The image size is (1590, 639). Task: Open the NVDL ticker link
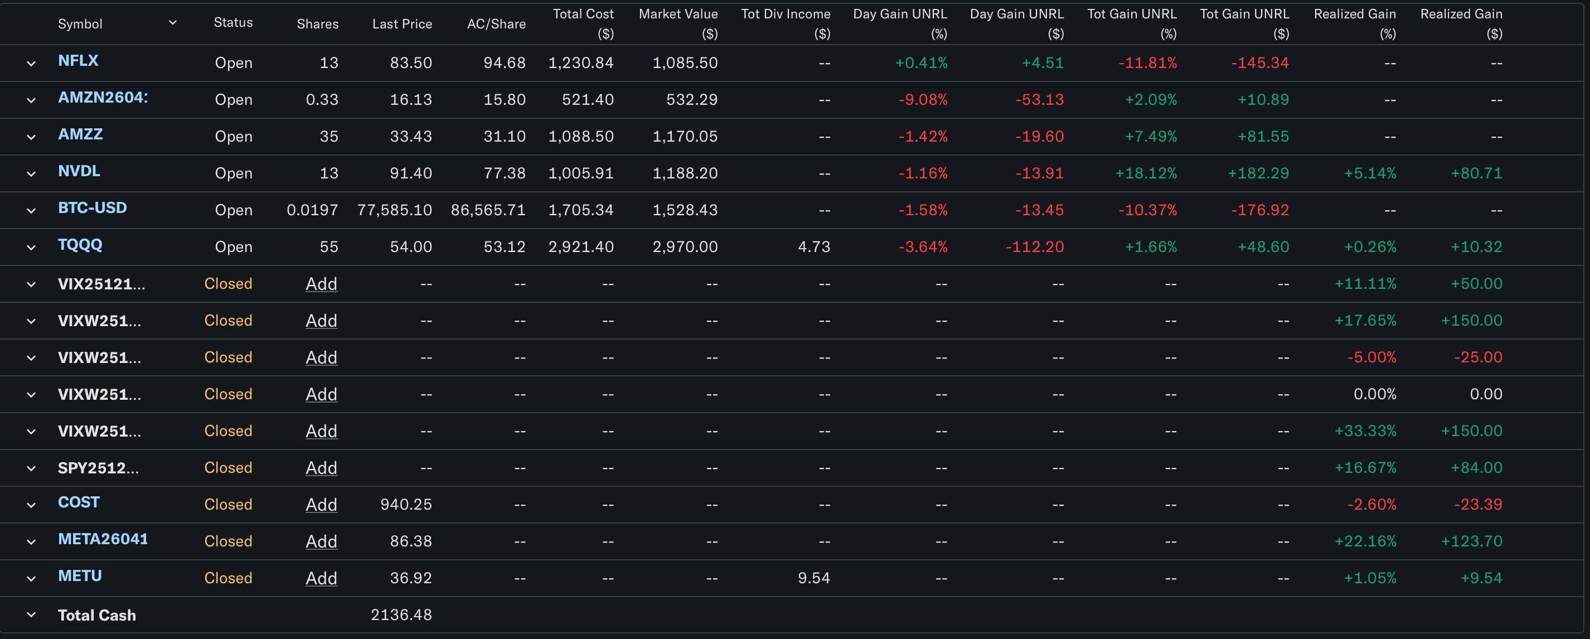pyautogui.click(x=79, y=171)
